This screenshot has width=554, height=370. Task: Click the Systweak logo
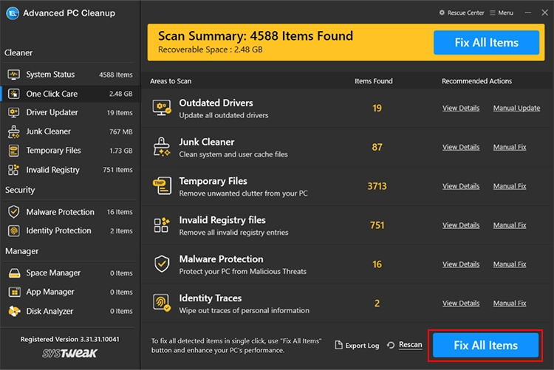[x=69, y=353]
